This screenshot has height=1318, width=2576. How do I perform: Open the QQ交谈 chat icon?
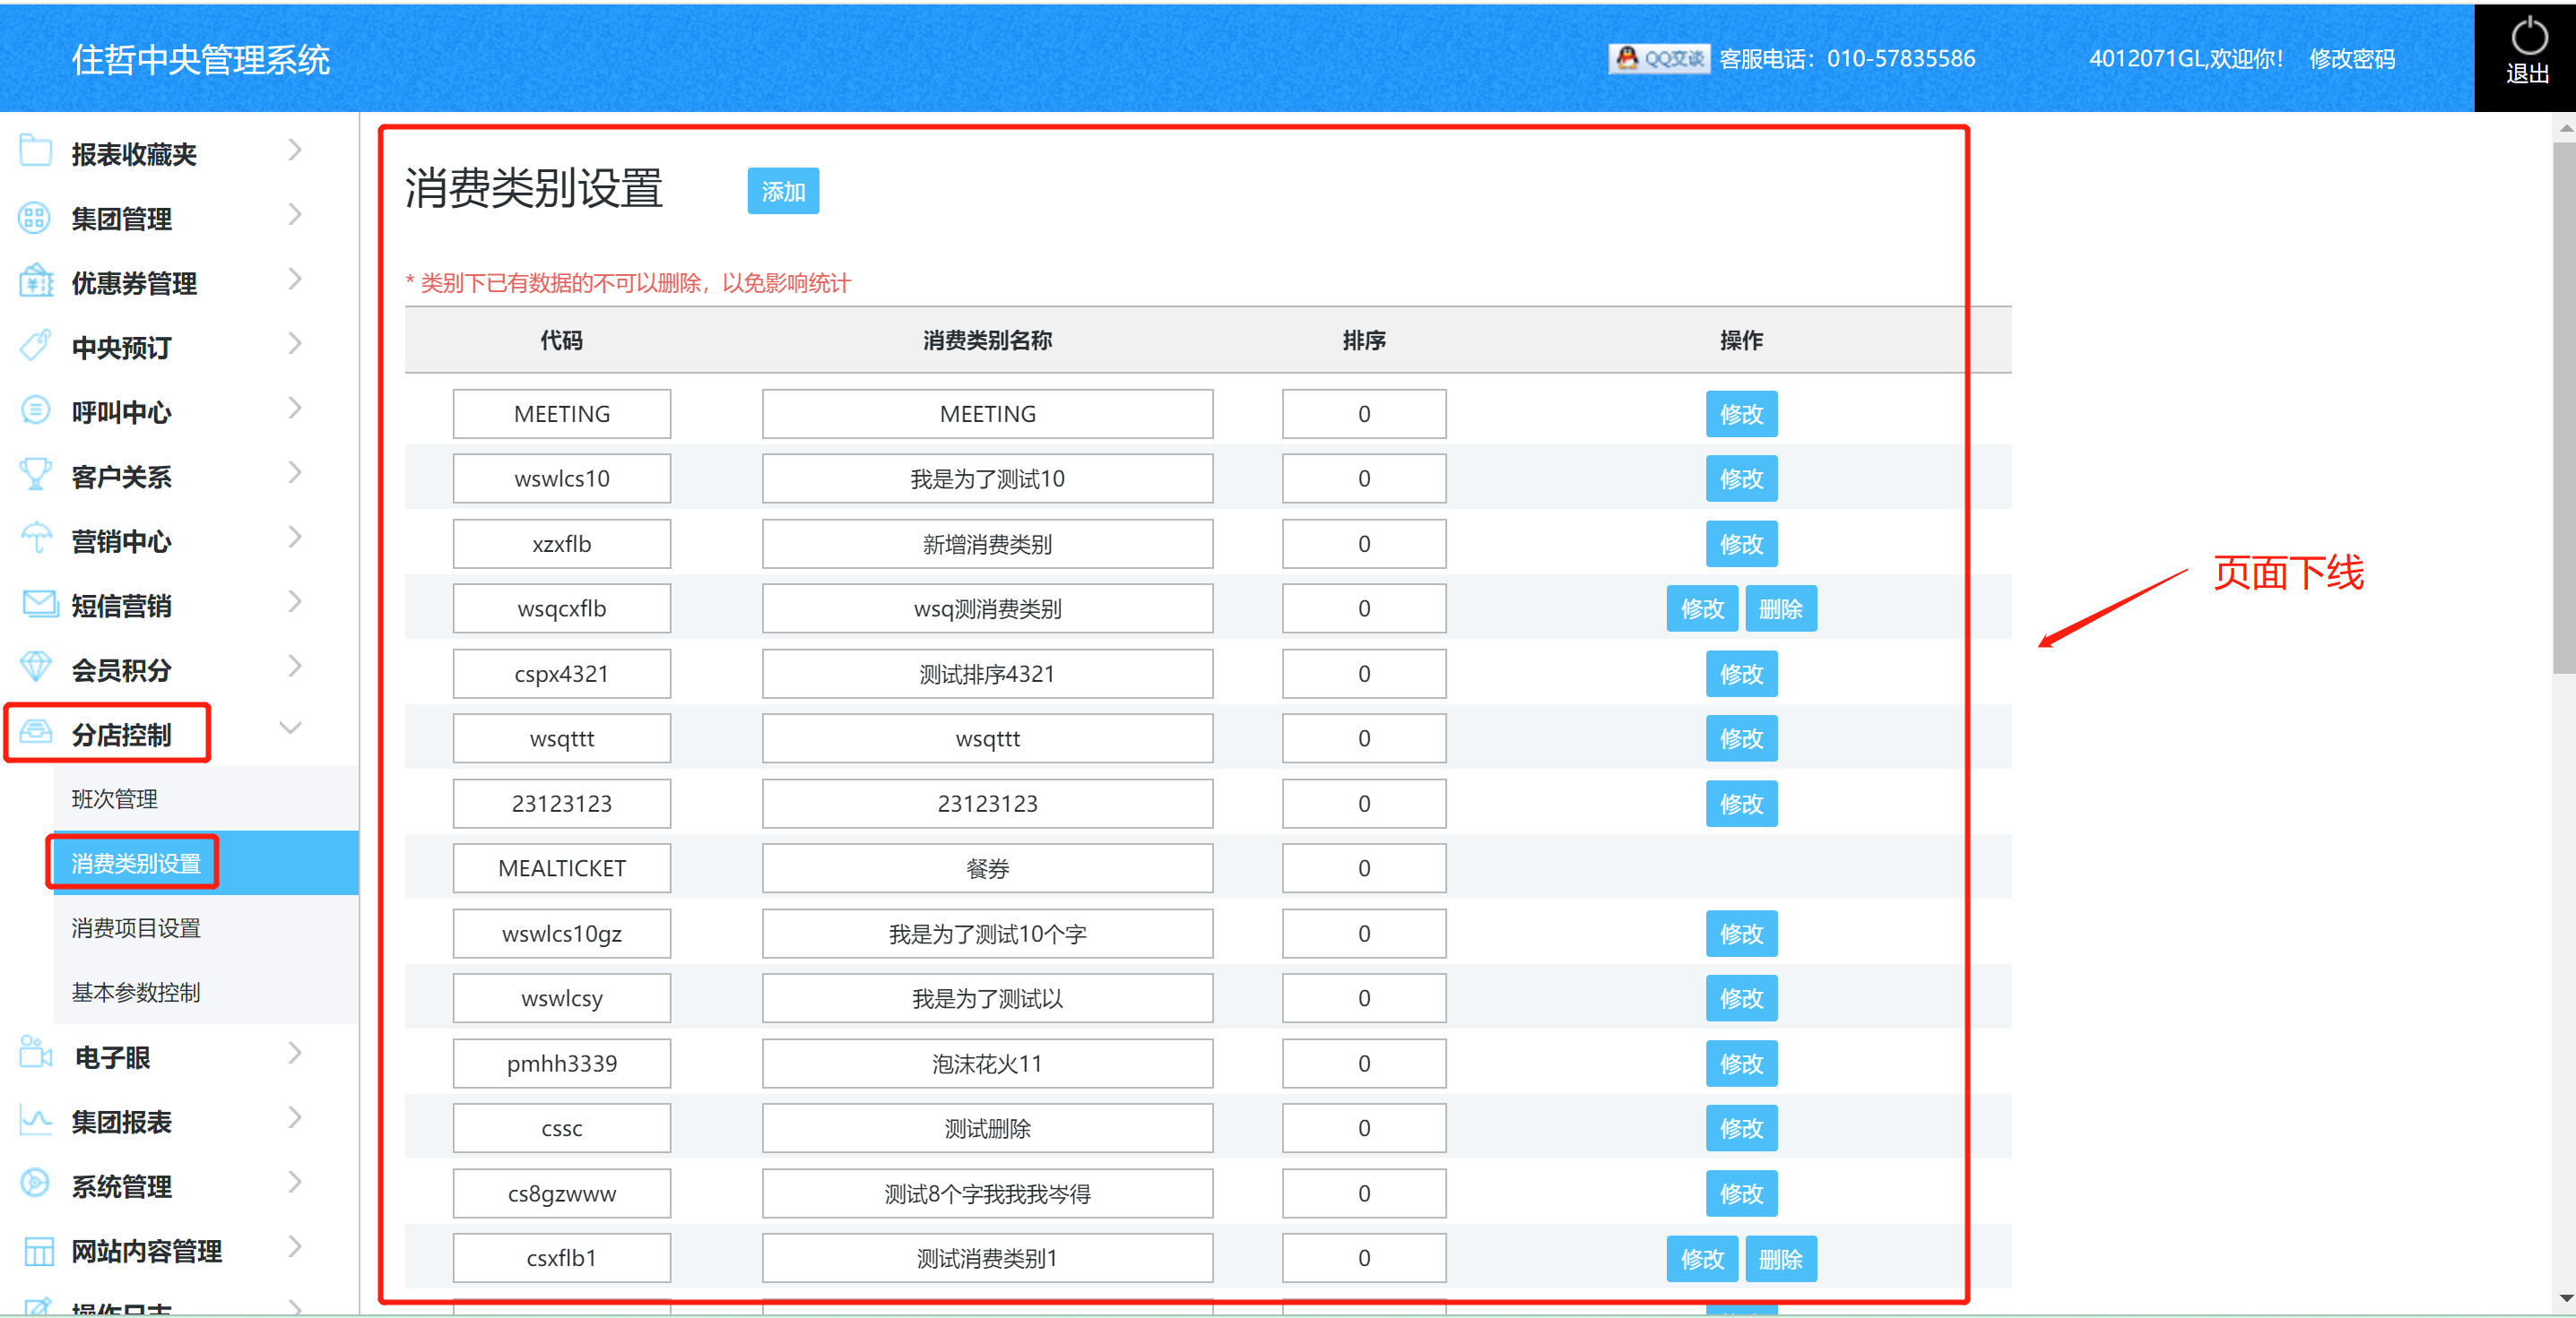coord(1658,59)
